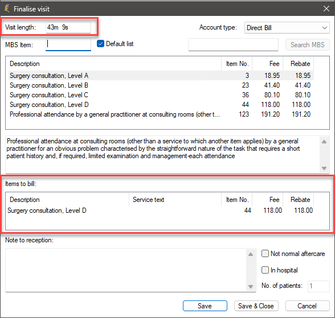Image resolution: width=335 pixels, height=318 pixels.
Task: Click scroll down arrow in item description box
Action: pos(324,168)
